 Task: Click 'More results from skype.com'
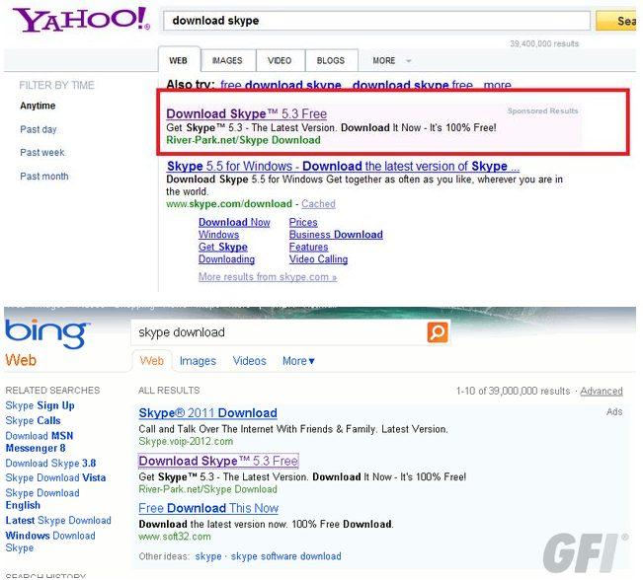pyautogui.click(x=268, y=277)
